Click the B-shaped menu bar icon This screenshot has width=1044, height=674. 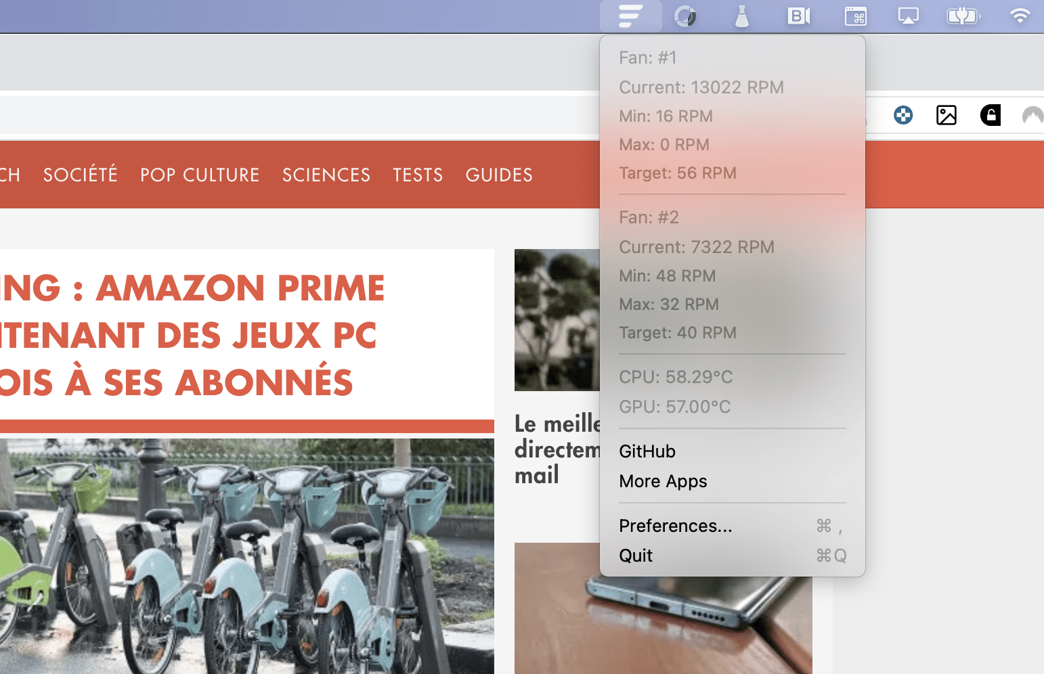tap(799, 16)
